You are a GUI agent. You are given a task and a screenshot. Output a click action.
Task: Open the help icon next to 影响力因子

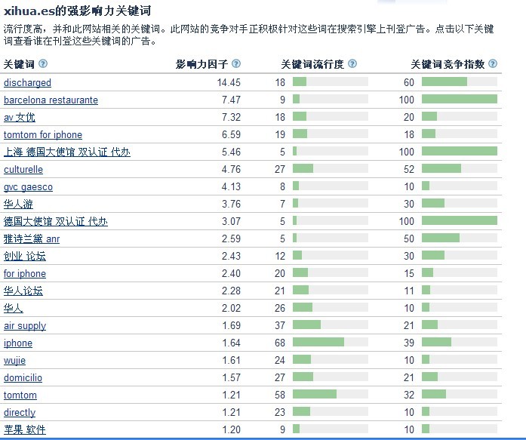236,64
